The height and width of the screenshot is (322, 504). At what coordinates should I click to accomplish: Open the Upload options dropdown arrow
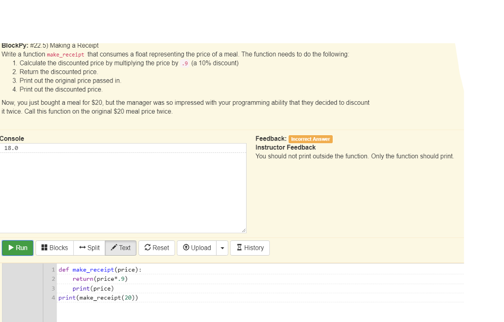tap(222, 248)
